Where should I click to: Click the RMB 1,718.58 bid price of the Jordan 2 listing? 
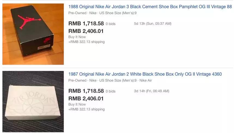(x=86, y=91)
